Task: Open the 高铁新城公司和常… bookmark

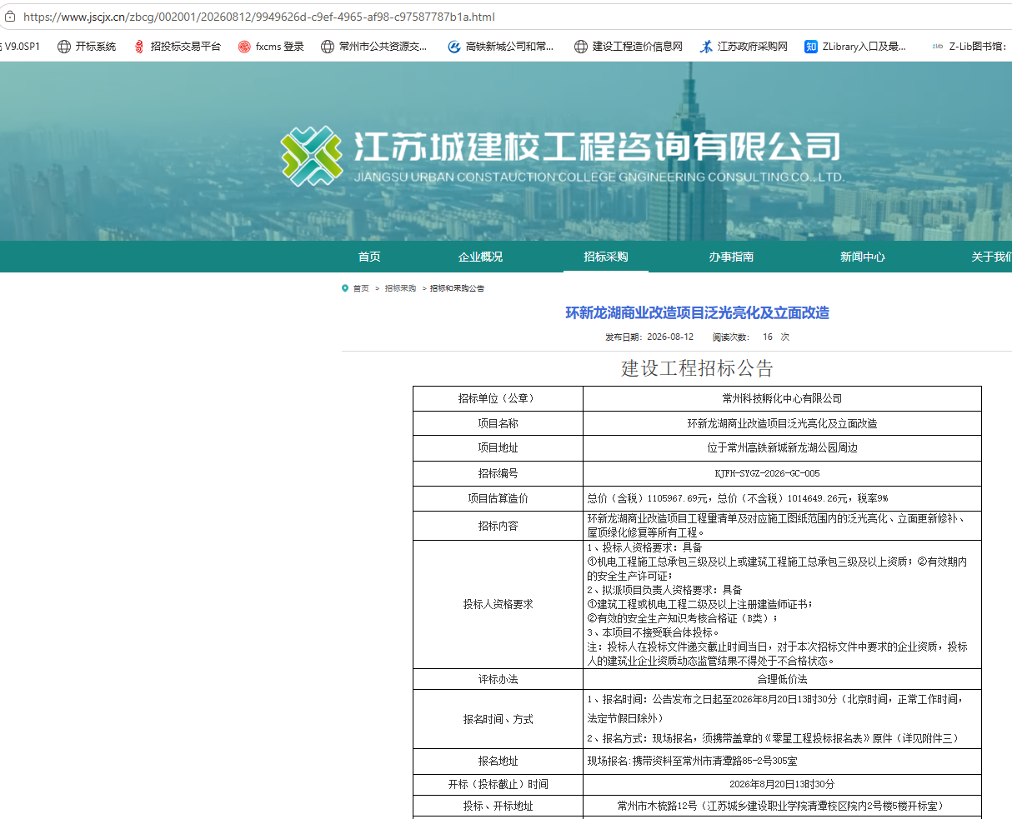Action: (x=500, y=47)
